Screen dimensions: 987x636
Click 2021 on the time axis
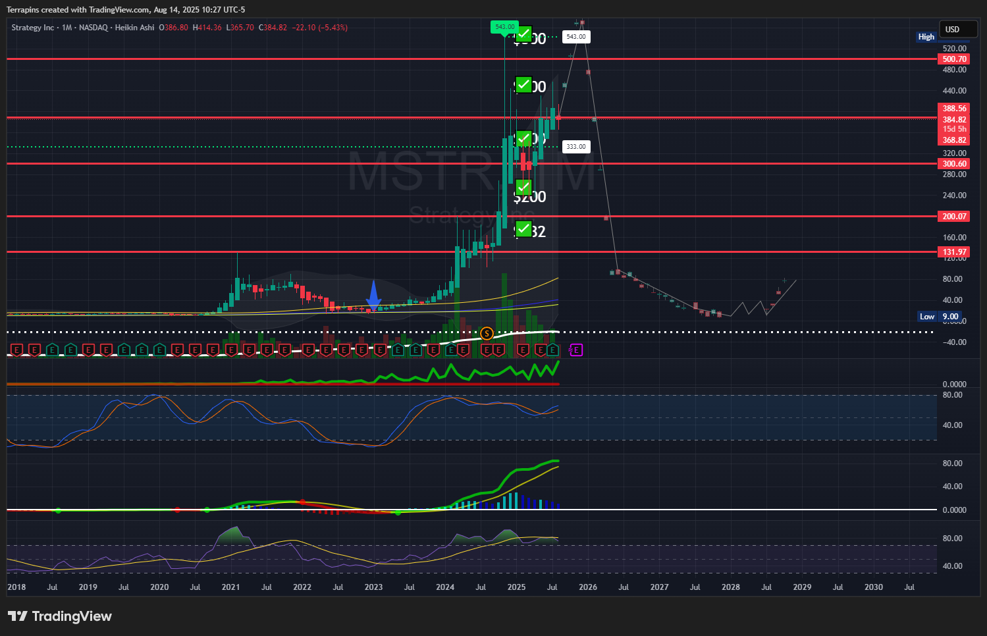tap(230, 587)
